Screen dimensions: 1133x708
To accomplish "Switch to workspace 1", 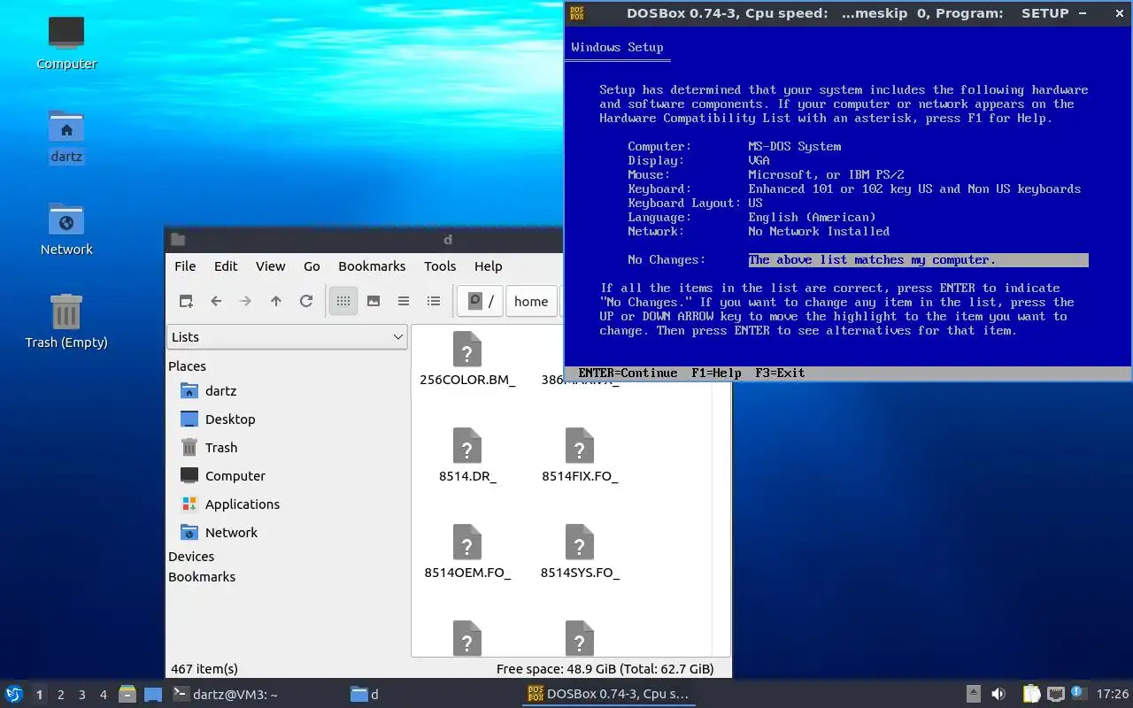I will (x=39, y=695).
